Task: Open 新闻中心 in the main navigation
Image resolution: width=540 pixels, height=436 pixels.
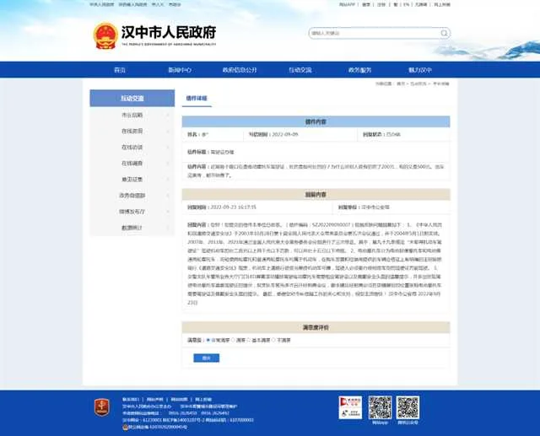Action: (180, 70)
